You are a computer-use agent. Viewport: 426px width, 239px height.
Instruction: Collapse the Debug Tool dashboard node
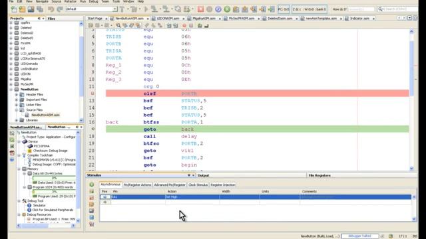pos(19,200)
